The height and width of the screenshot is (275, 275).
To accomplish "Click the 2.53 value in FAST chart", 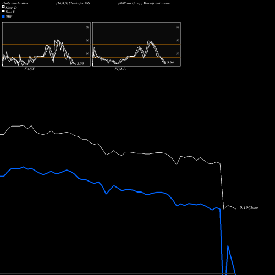I will [80, 63].
